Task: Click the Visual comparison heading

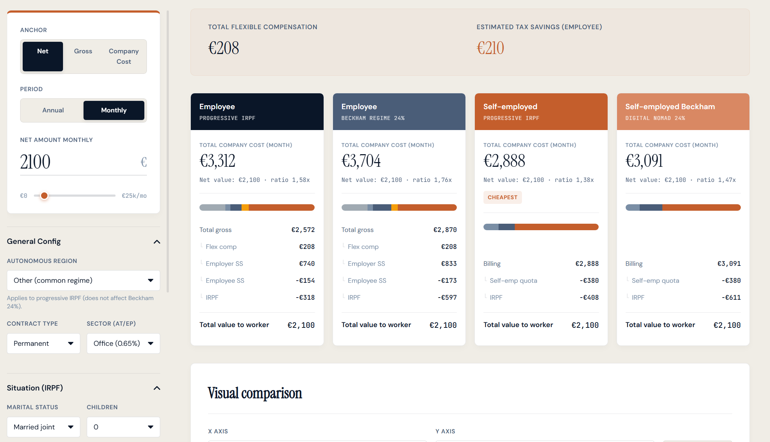Action: point(255,393)
